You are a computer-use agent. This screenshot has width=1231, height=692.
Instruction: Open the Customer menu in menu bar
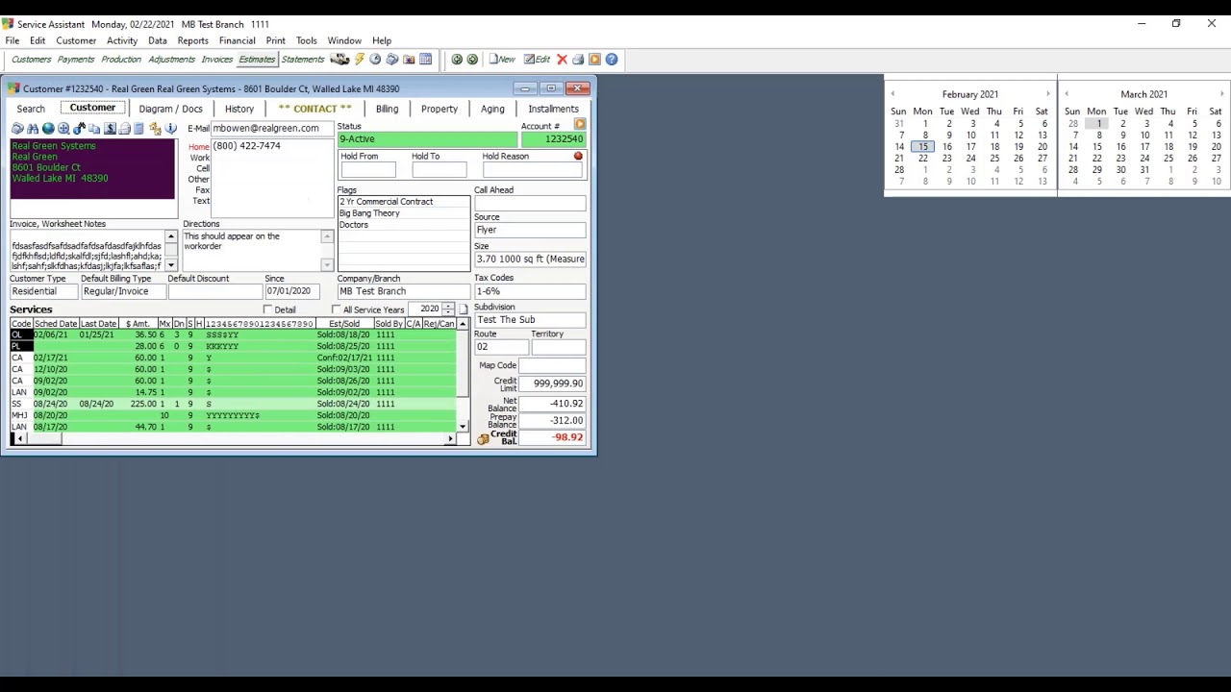click(76, 41)
